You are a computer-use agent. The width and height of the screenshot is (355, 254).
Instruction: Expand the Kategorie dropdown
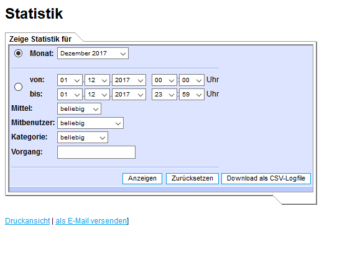[x=83, y=137]
